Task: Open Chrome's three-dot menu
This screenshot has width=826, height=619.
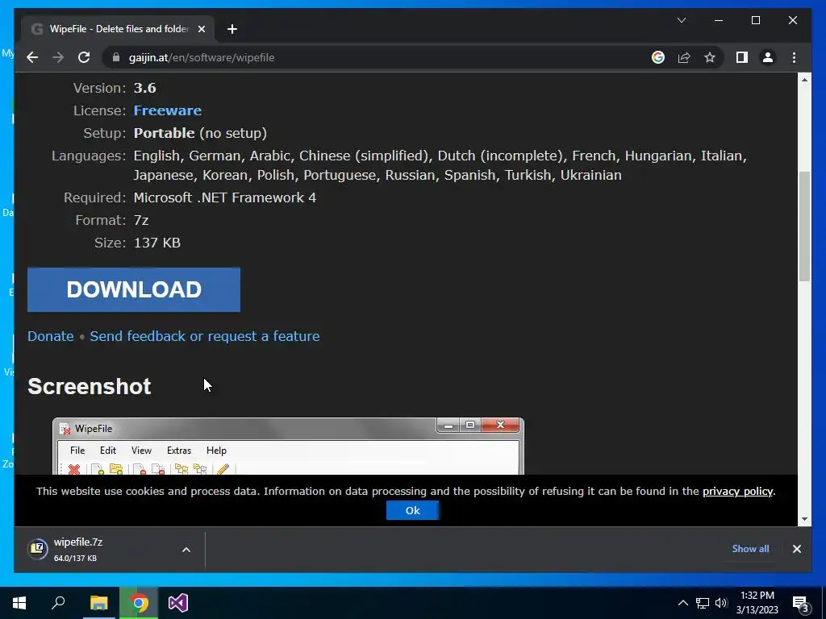Action: point(794,57)
